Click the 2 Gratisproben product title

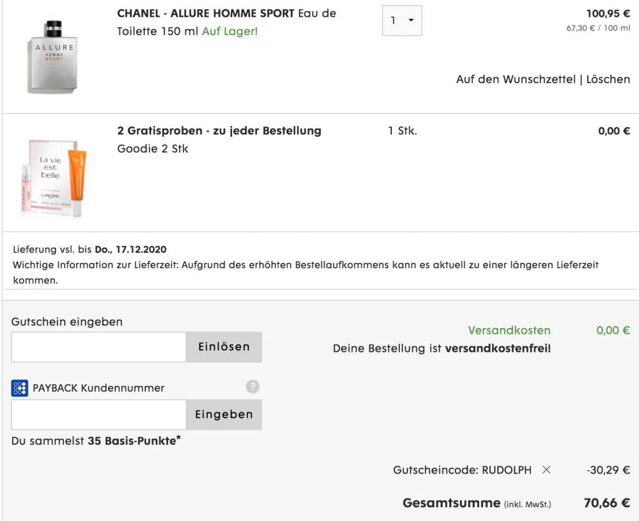pyautogui.click(x=219, y=131)
